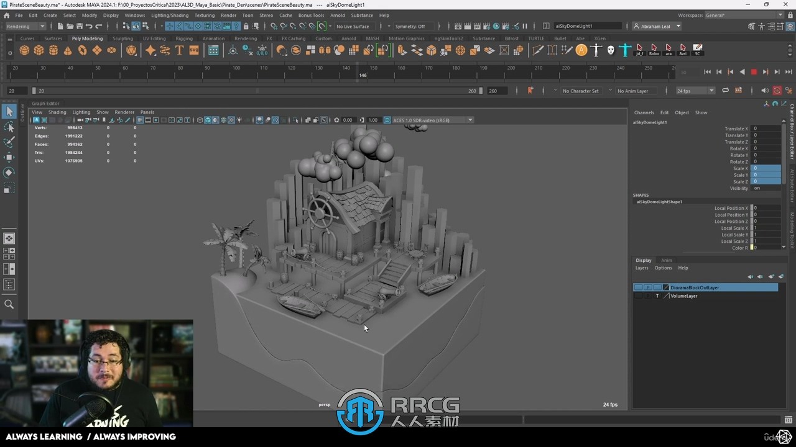Switch to the Sculpting shelf tab
The image size is (796, 447).
click(123, 38)
